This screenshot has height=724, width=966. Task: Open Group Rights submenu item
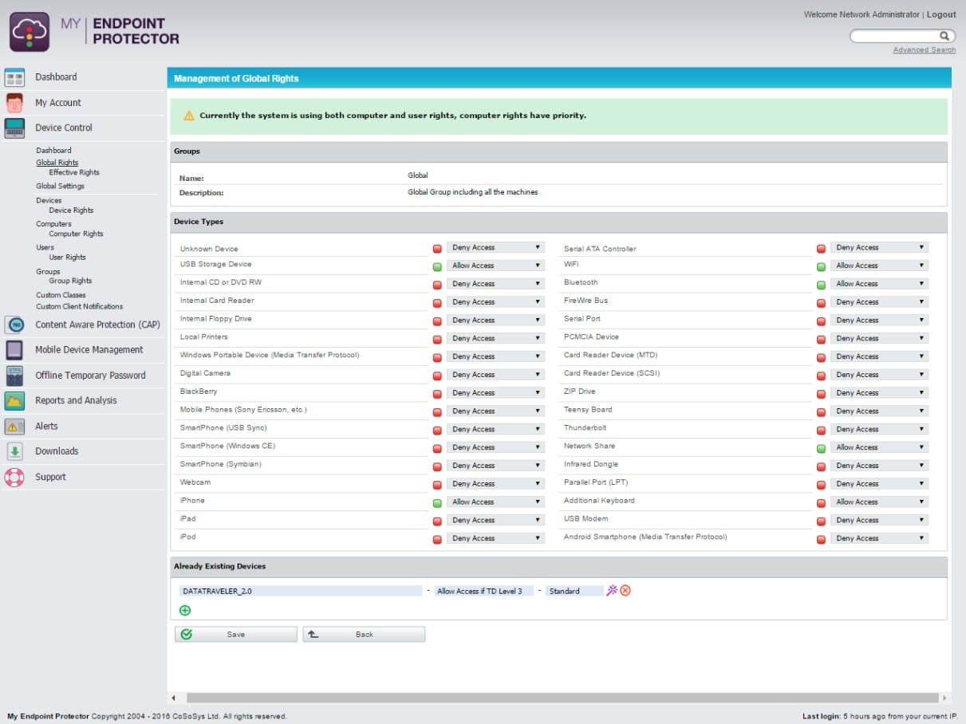click(x=70, y=281)
